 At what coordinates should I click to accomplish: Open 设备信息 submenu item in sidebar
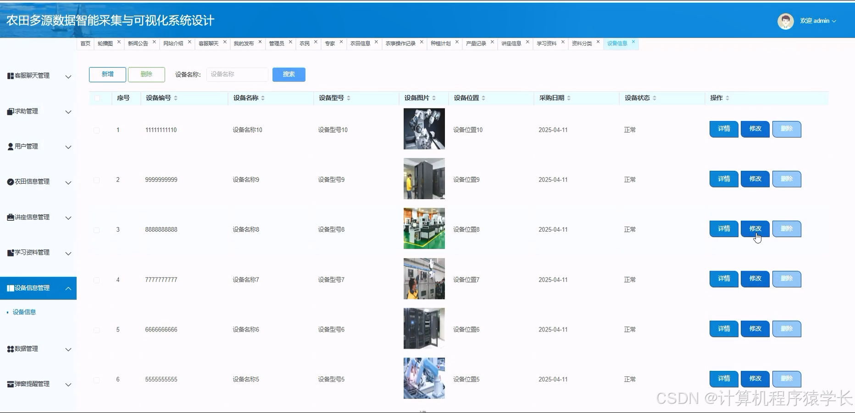pyautogui.click(x=24, y=312)
